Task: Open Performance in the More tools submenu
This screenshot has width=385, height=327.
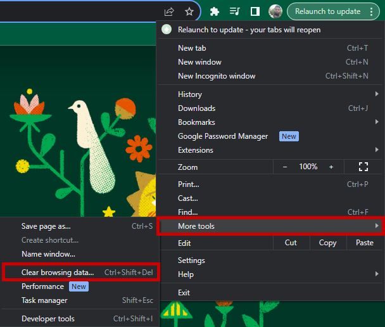Action: click(x=80, y=286)
